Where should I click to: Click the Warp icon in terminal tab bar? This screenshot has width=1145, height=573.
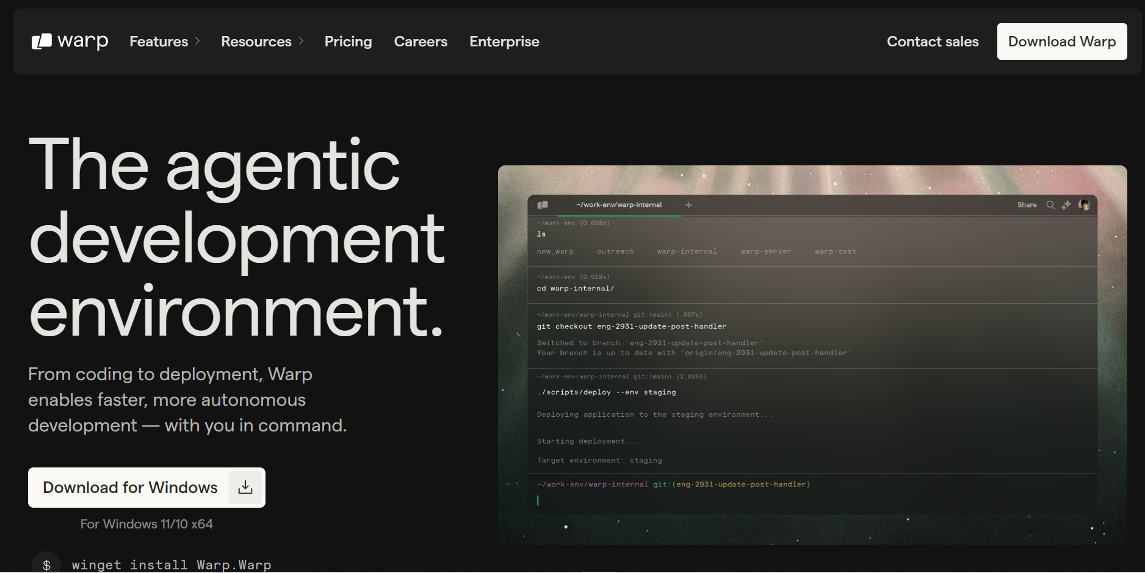(543, 205)
